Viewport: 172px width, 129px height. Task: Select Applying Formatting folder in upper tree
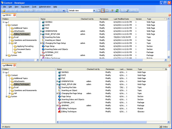coord(25,46)
